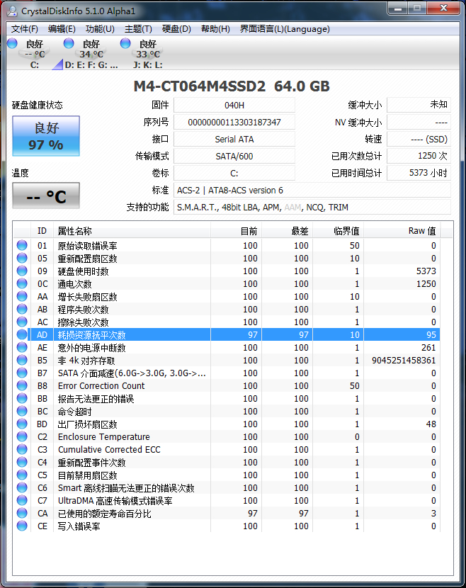Image resolution: width=466 pixels, height=588 pixels.
Task: Click status orb of row C6 Smart 离线扫瞄
Action: [x=22, y=487]
